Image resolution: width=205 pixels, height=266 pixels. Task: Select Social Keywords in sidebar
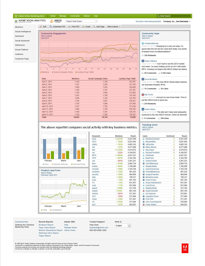click(22, 41)
